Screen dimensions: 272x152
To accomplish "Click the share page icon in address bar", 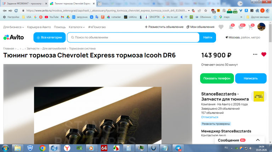I will point(199,11).
